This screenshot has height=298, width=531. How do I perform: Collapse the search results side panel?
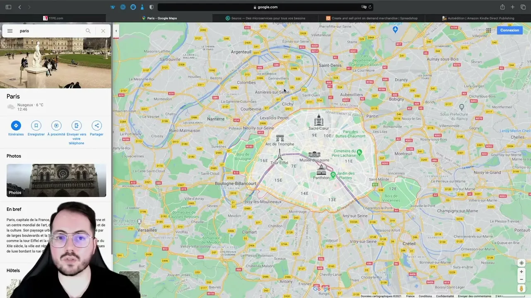pos(116,31)
